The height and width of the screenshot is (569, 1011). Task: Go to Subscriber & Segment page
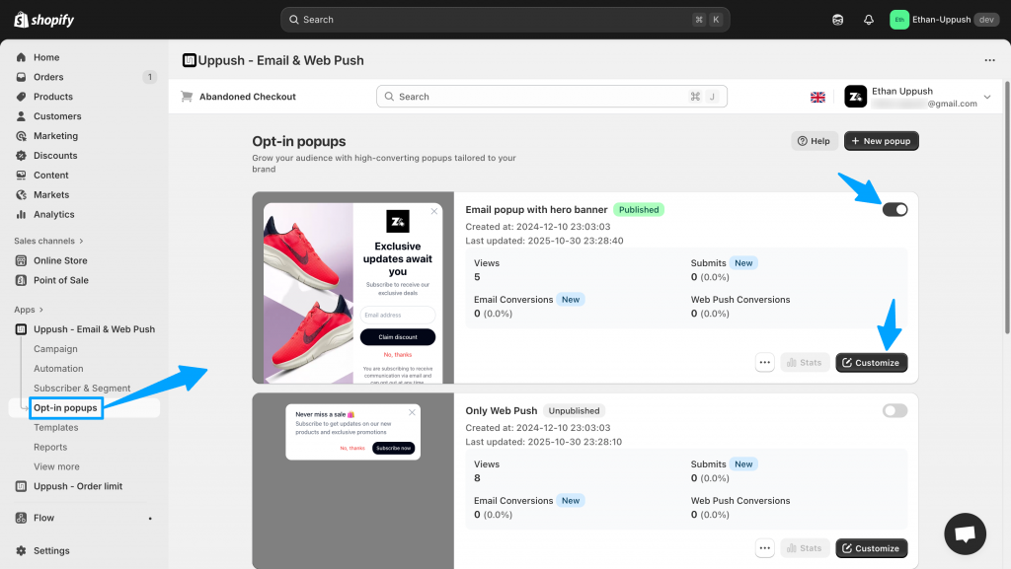click(82, 389)
